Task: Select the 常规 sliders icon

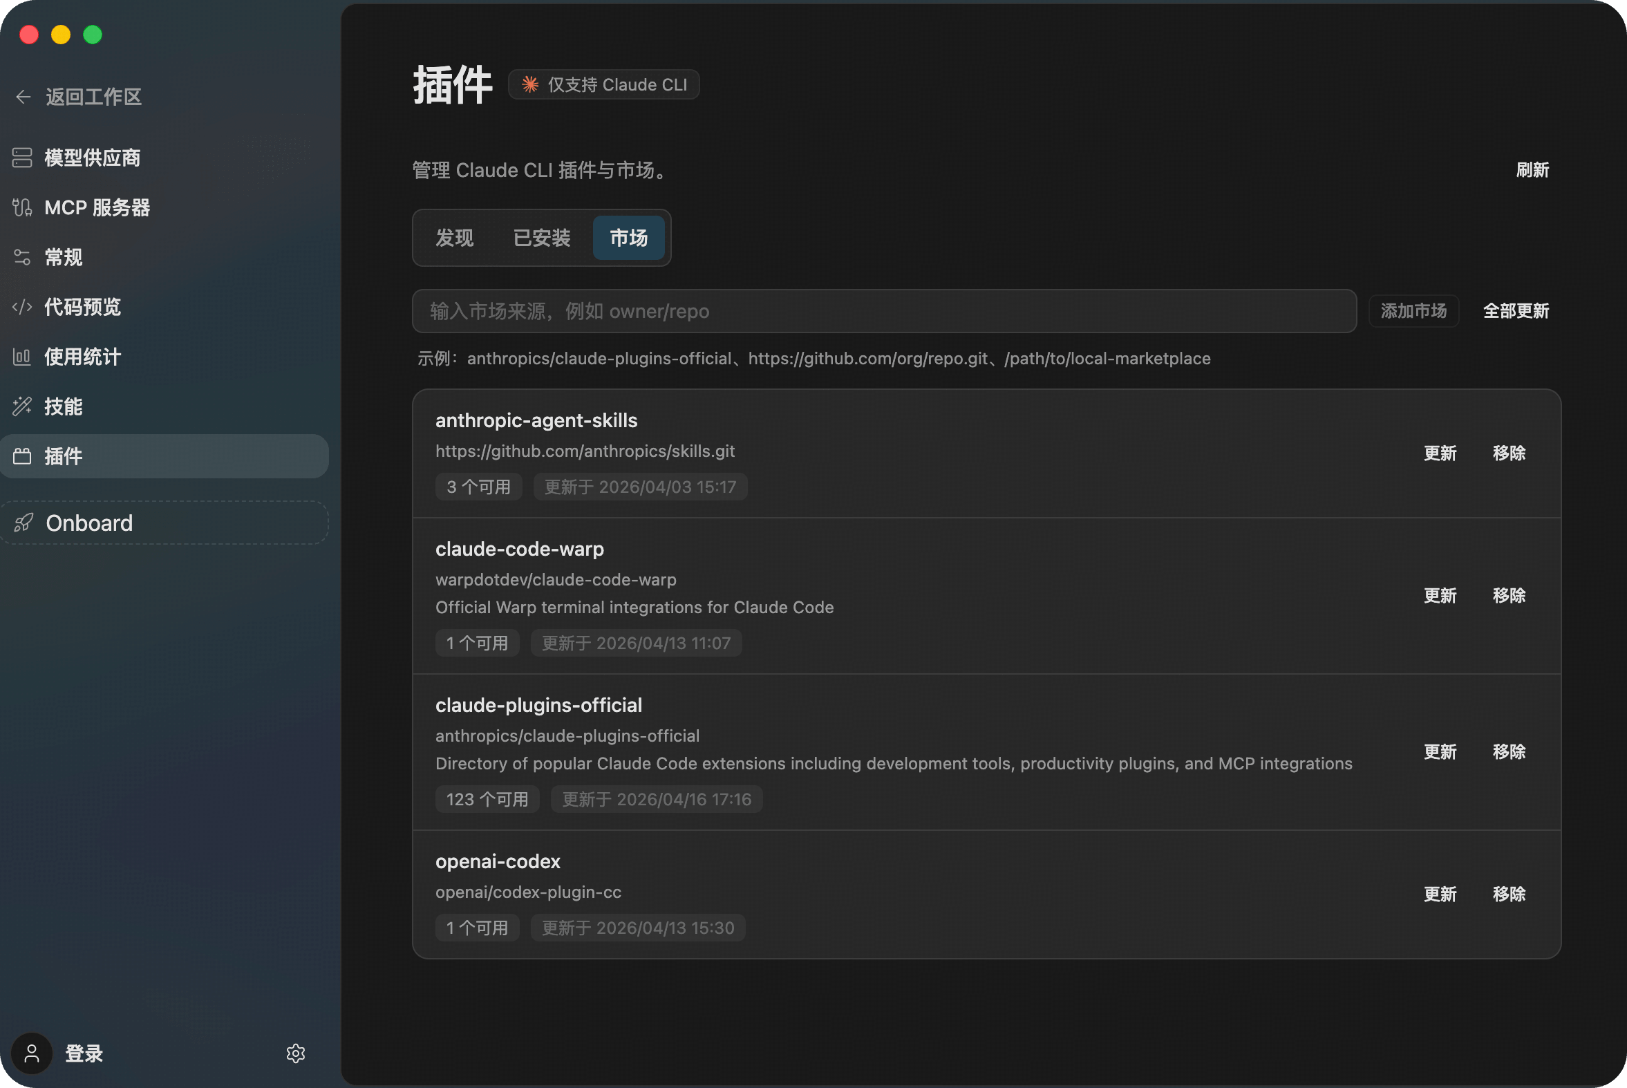Action: click(x=22, y=257)
